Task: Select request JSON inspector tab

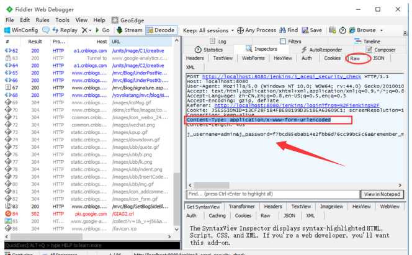Action: tap(378, 58)
